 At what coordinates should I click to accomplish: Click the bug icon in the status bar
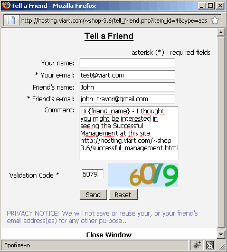point(197,245)
